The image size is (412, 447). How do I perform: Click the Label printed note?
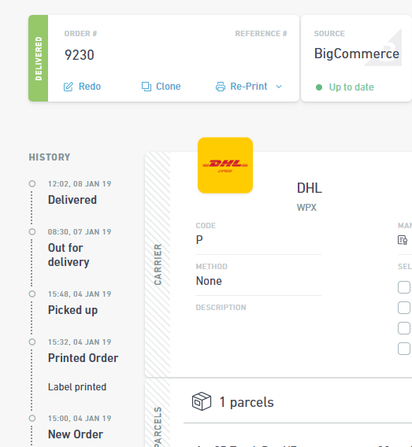click(x=77, y=387)
